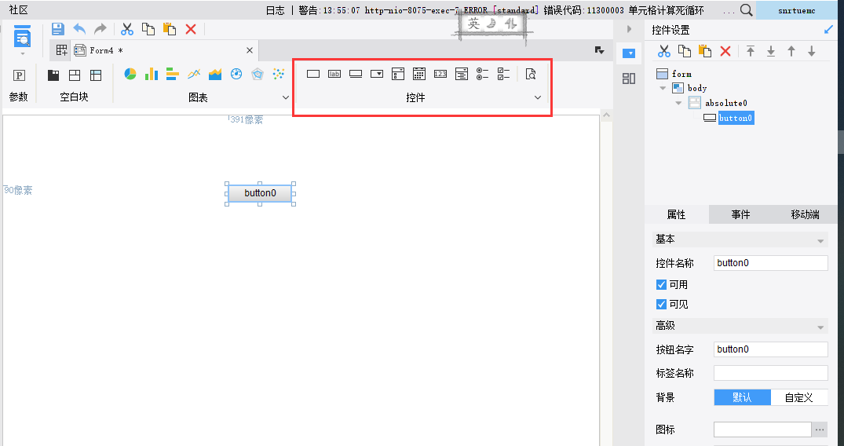
Task: Undo the last action
Action: [x=79, y=29]
